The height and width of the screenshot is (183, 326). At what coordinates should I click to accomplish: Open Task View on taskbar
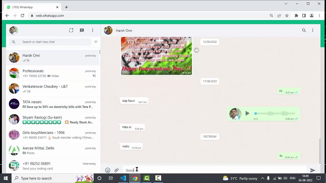tap(111, 178)
